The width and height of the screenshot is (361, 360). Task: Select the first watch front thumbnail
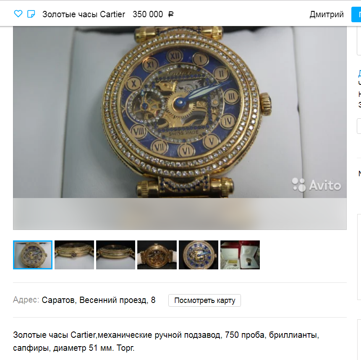tap(33, 255)
